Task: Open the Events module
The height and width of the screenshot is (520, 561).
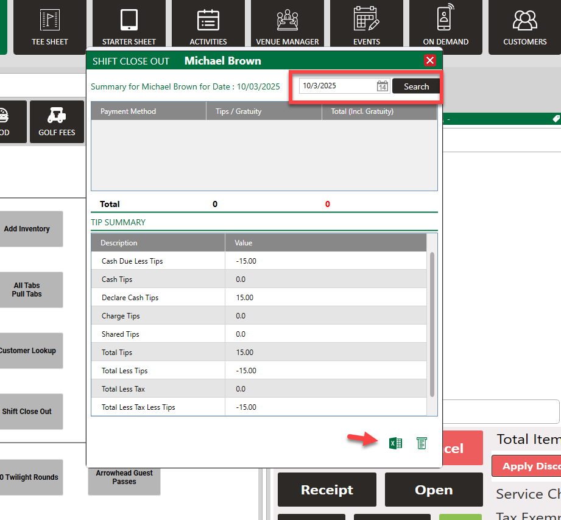Action: tap(366, 27)
